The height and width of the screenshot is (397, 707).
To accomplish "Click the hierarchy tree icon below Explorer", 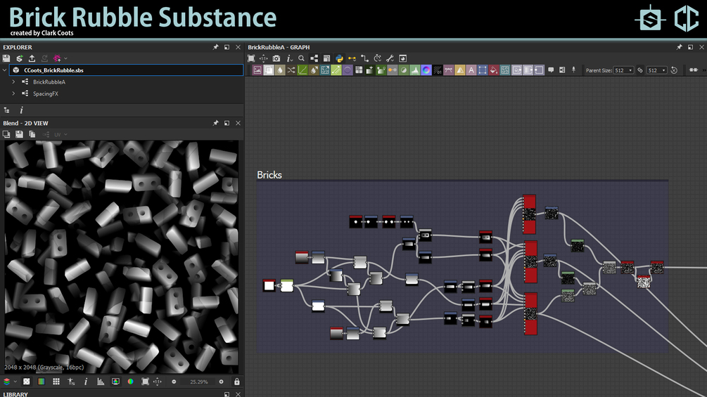I will tap(7, 110).
